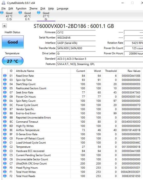Click the status icon for Spin Retry Count
Screen dimensions: 143x180
[x=5, y=101]
